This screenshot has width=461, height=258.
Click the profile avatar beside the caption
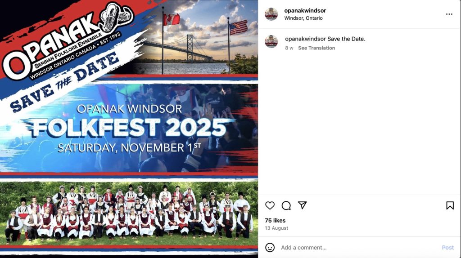tap(271, 41)
